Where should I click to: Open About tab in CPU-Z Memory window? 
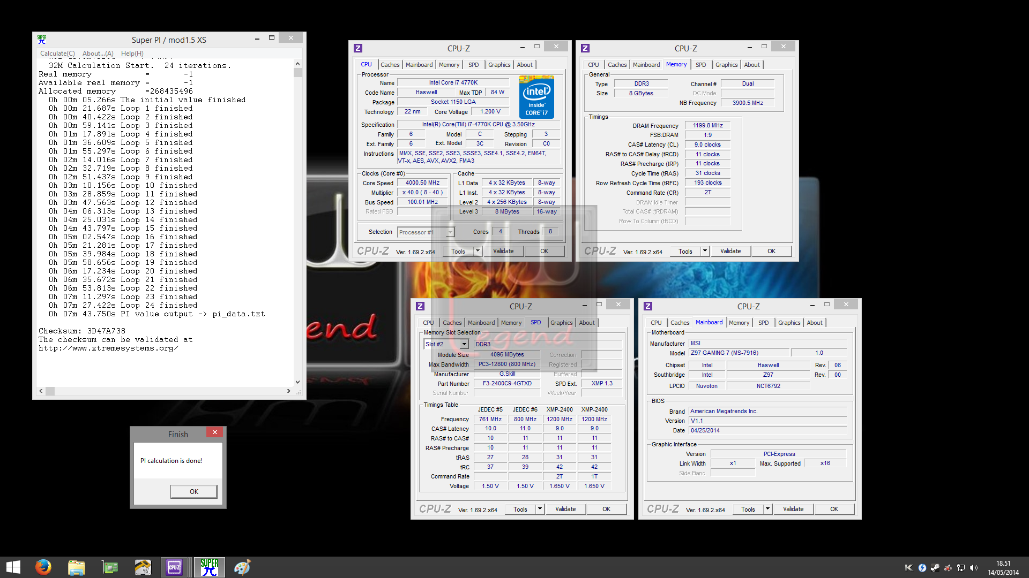[x=752, y=65]
